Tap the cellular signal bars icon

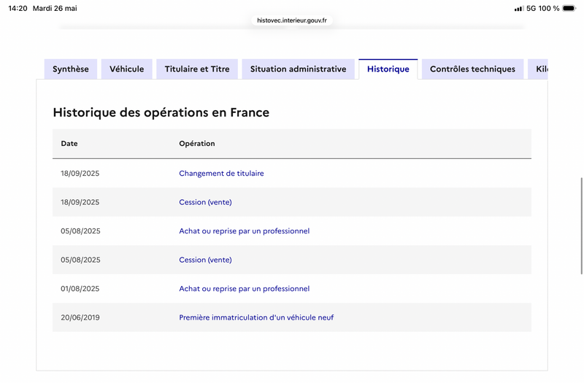[x=519, y=8]
